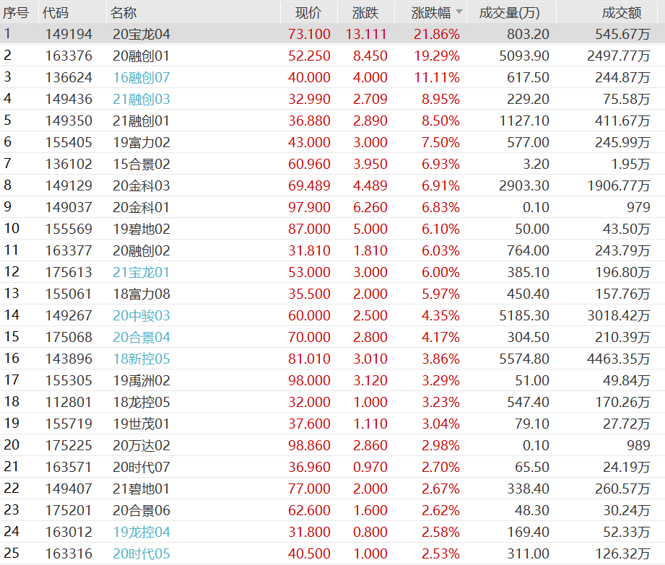Click price 73.100
Image resolution: width=665 pixels, height=565 pixels.
point(309,34)
